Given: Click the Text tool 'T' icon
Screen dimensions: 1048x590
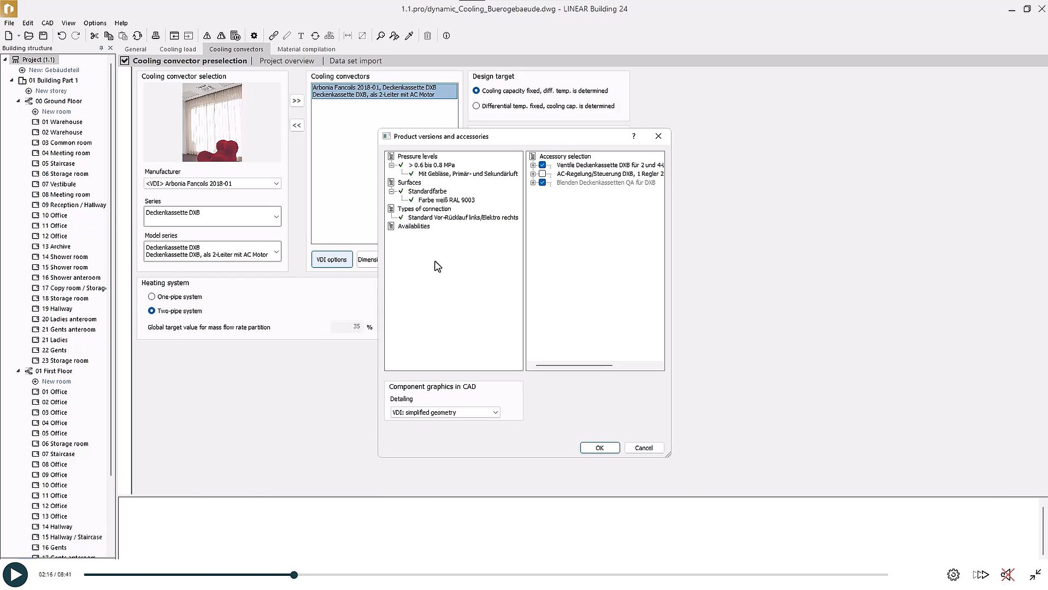Looking at the screenshot, I should (301, 35).
